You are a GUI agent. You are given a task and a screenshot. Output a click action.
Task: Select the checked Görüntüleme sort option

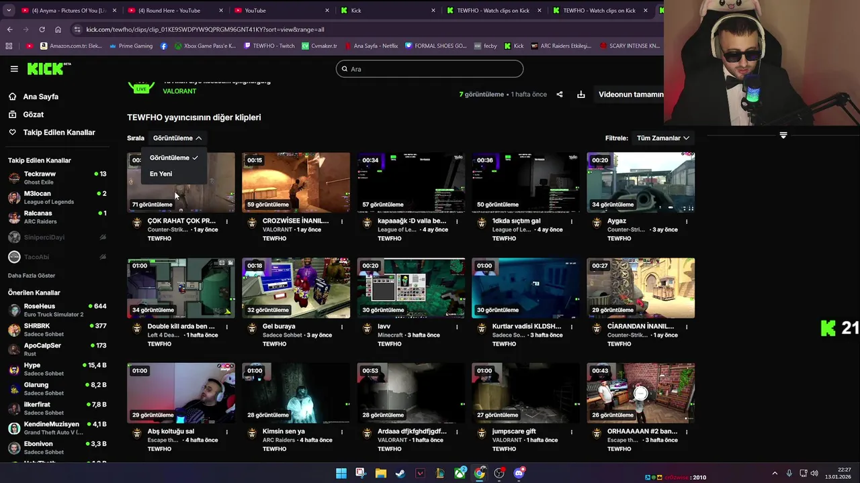point(174,158)
